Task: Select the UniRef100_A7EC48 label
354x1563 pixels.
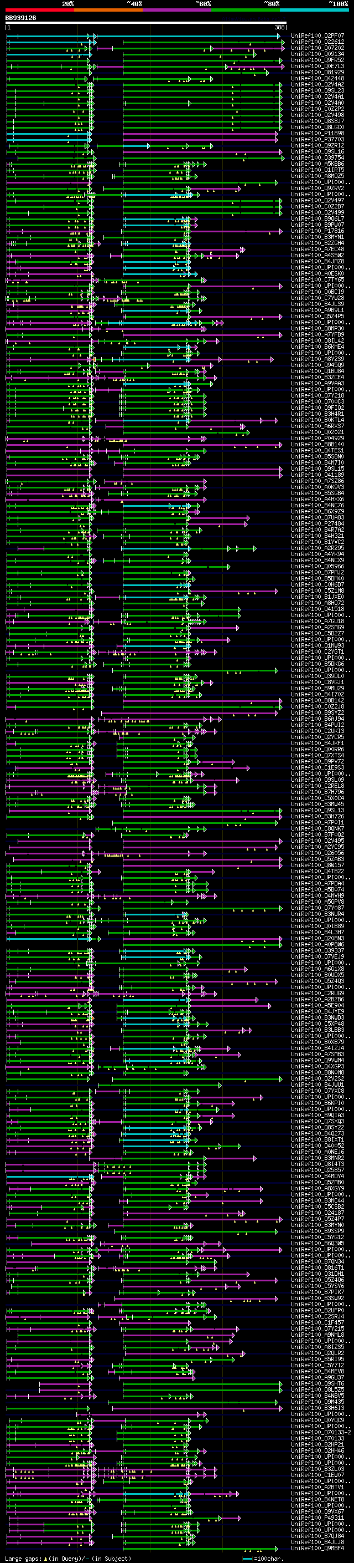Action: (x=317, y=250)
